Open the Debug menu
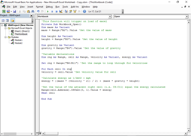Screen dimensions: 191x136 point(49,7)
